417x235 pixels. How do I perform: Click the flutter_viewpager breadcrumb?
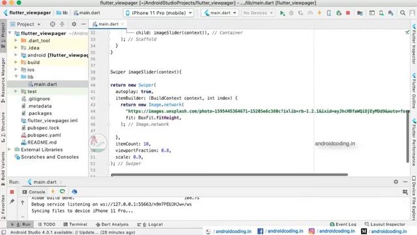(27, 13)
